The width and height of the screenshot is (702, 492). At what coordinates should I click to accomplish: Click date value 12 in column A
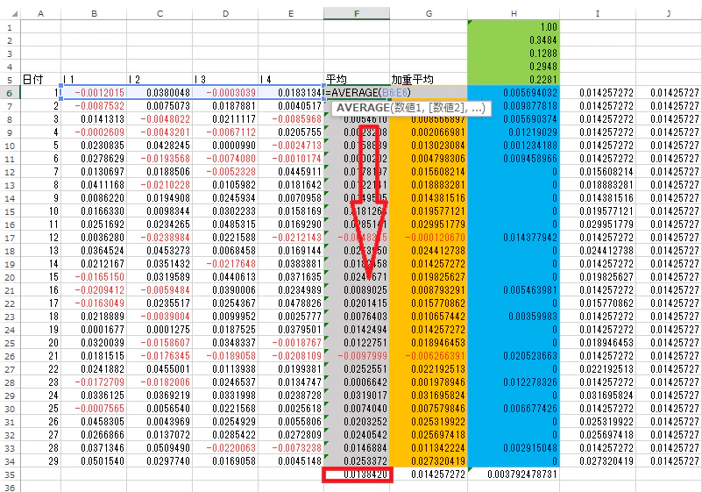click(x=40, y=238)
